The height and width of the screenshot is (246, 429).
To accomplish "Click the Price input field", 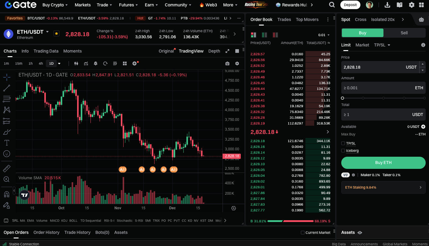I will pyautogui.click(x=380, y=67).
